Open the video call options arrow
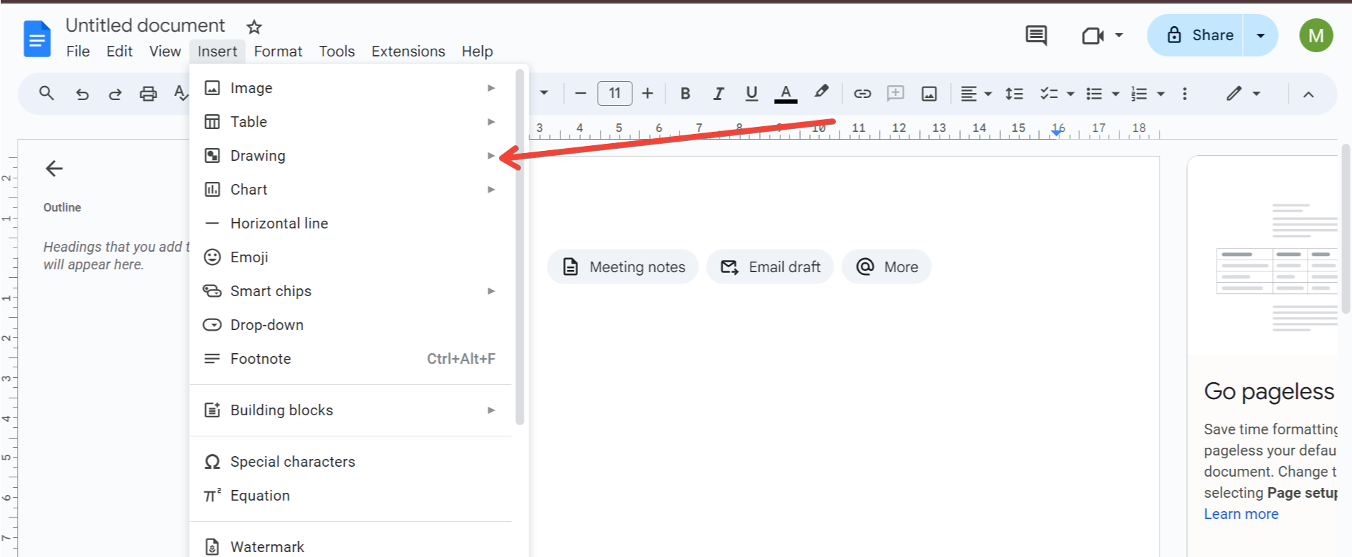This screenshot has height=557, width=1352. [x=1119, y=35]
